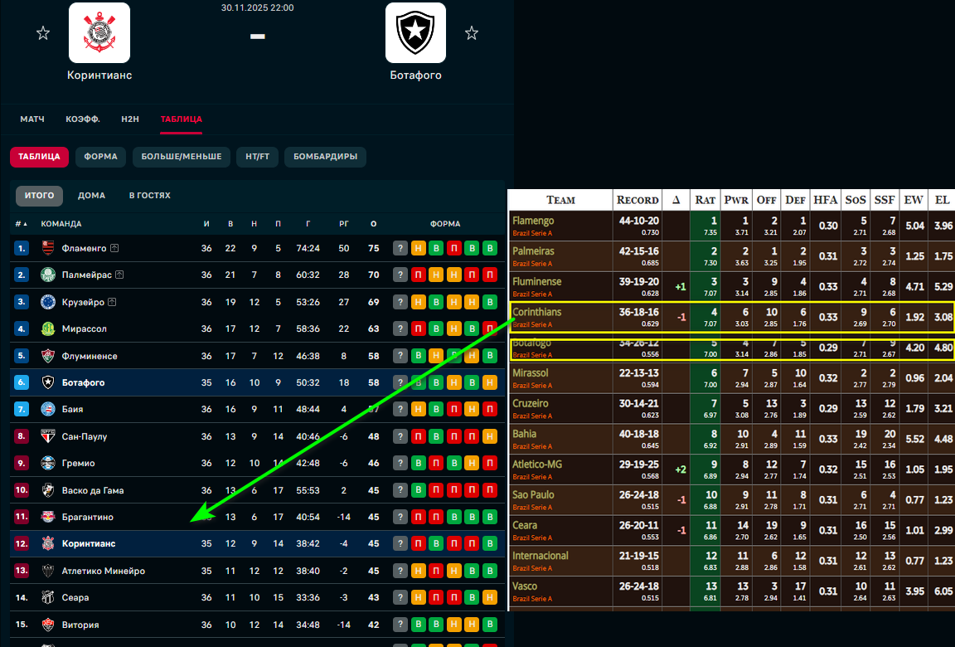
Task: Switch to the В ГОСТЯХ away table
Action: pyautogui.click(x=149, y=196)
